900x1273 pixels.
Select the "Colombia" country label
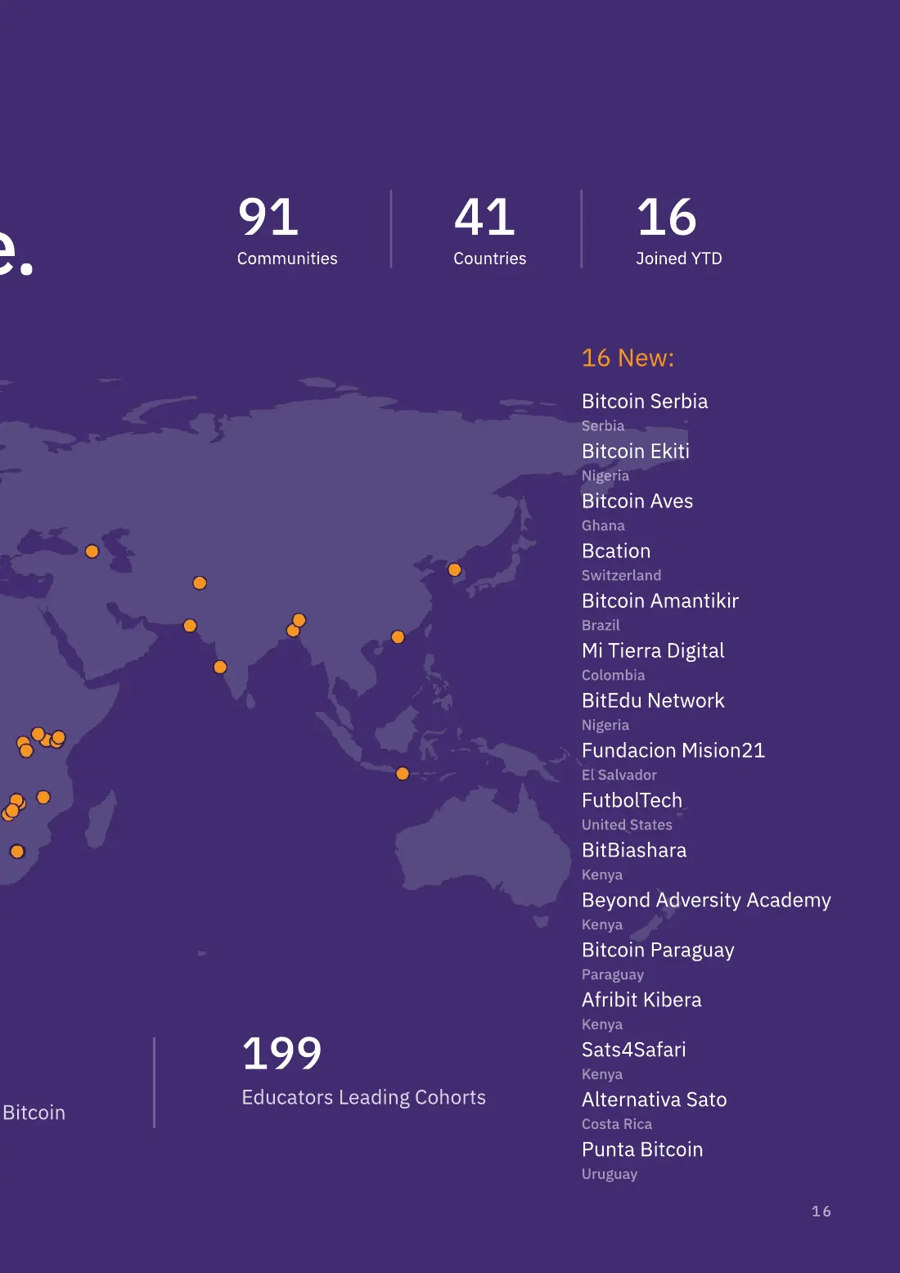coord(613,676)
